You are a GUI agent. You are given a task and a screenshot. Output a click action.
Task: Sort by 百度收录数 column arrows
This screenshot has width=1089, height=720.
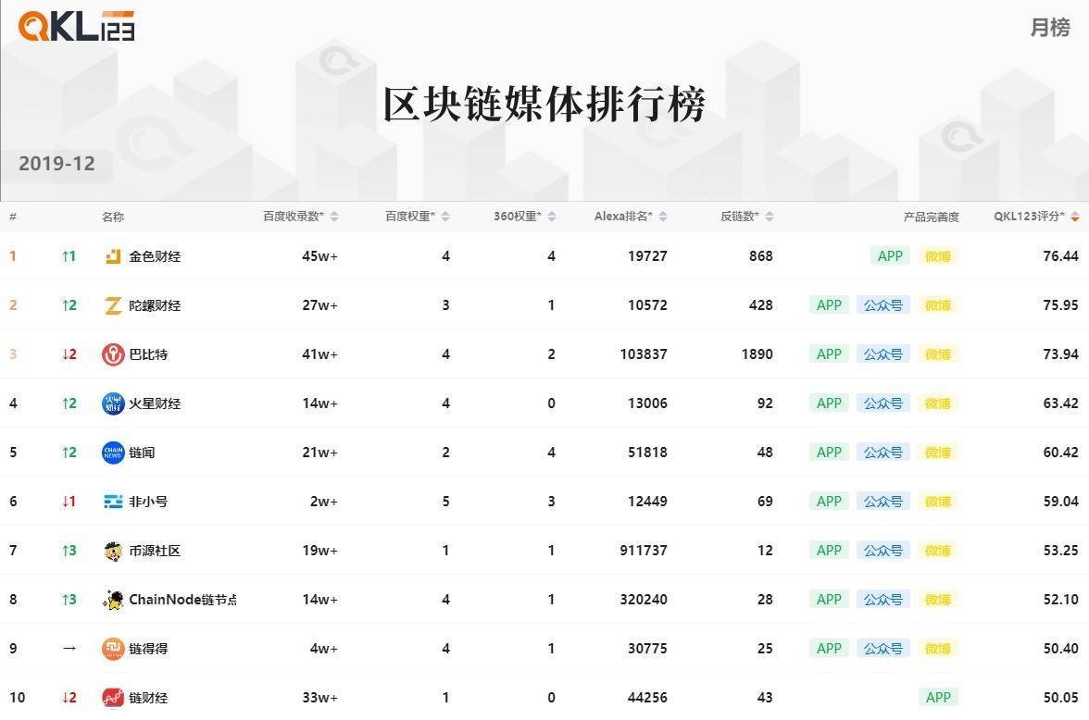coord(334,217)
